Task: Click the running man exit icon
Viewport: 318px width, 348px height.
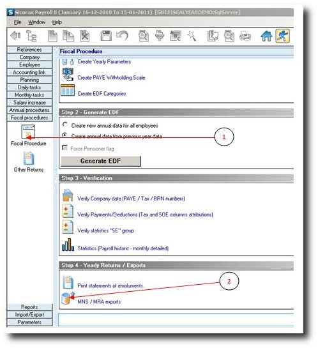Action: coord(282,36)
